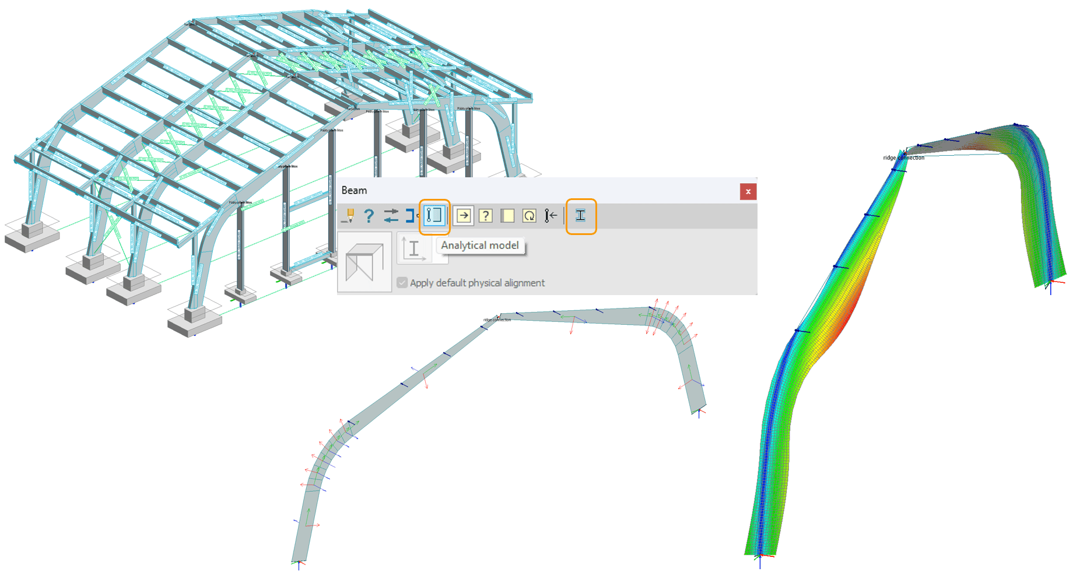Click the pencil pick-properties icon in Beam toolbar
1080x582 pixels.
pos(348,216)
